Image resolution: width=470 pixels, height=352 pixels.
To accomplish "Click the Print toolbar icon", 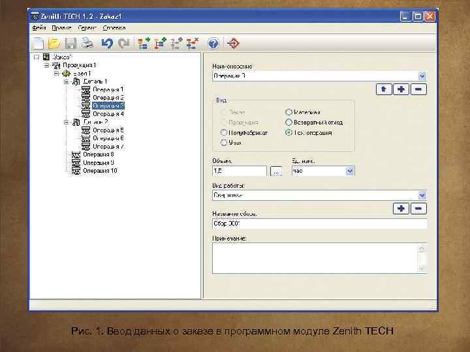I will (88, 44).
